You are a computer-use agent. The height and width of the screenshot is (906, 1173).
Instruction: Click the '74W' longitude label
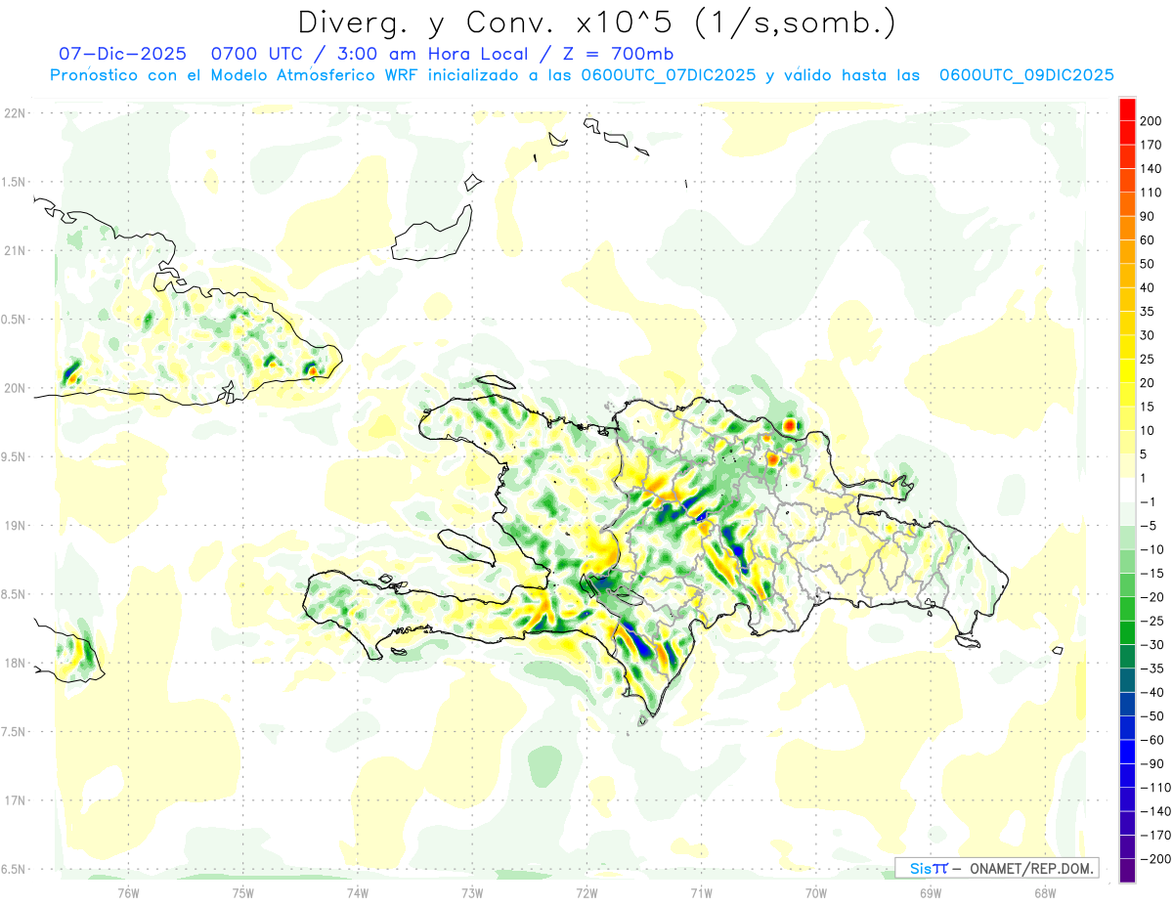click(x=358, y=892)
